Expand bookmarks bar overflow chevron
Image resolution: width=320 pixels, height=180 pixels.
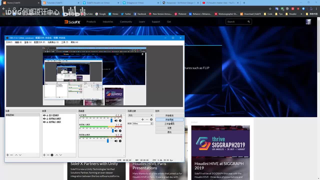301,14
